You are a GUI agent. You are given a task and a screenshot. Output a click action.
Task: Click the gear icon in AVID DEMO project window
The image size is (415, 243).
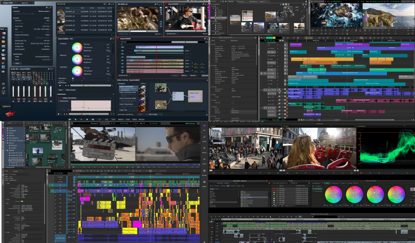269,183
